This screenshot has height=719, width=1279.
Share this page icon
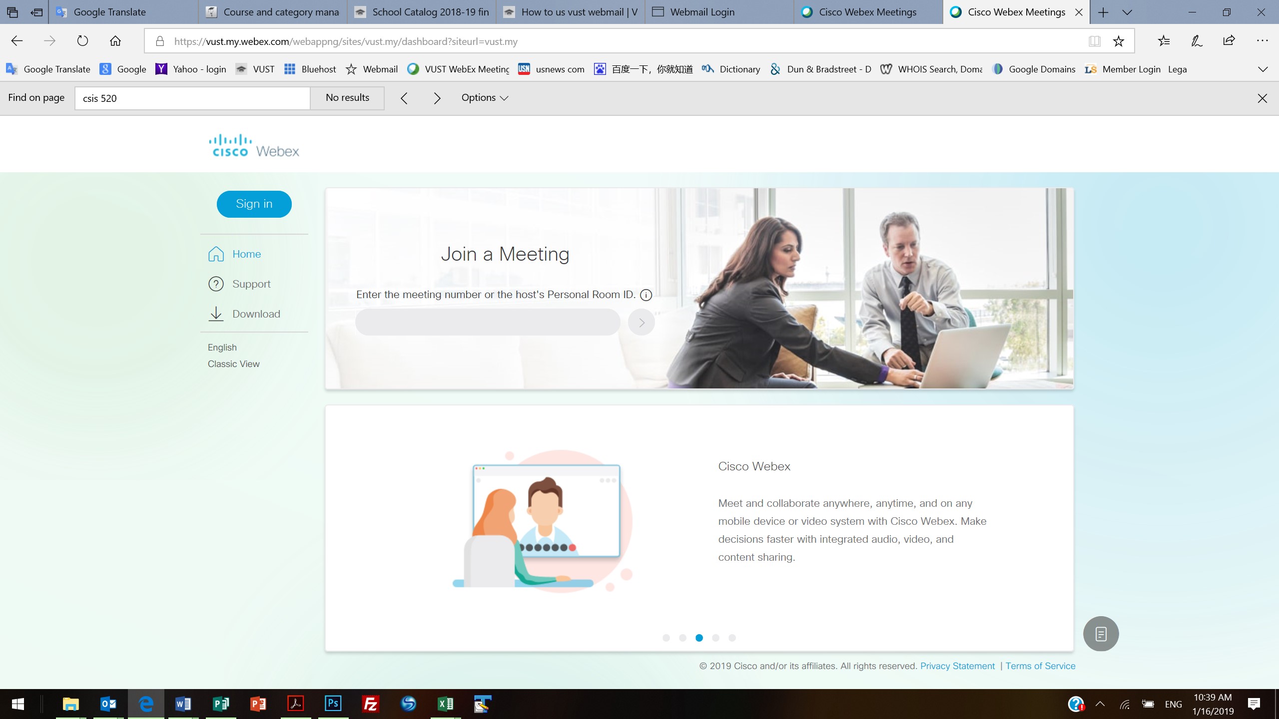coord(1229,41)
